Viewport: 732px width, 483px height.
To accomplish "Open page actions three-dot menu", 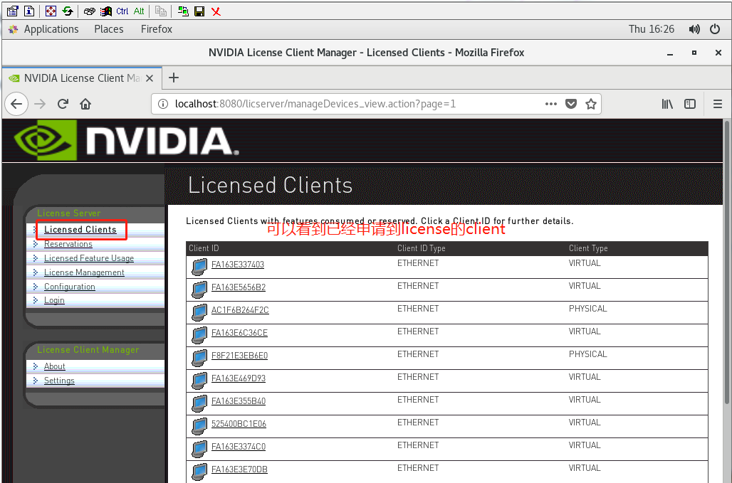I will click(x=550, y=104).
